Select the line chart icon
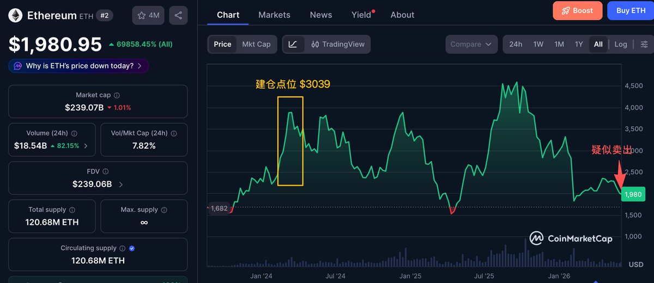The width and height of the screenshot is (654, 283). (293, 44)
